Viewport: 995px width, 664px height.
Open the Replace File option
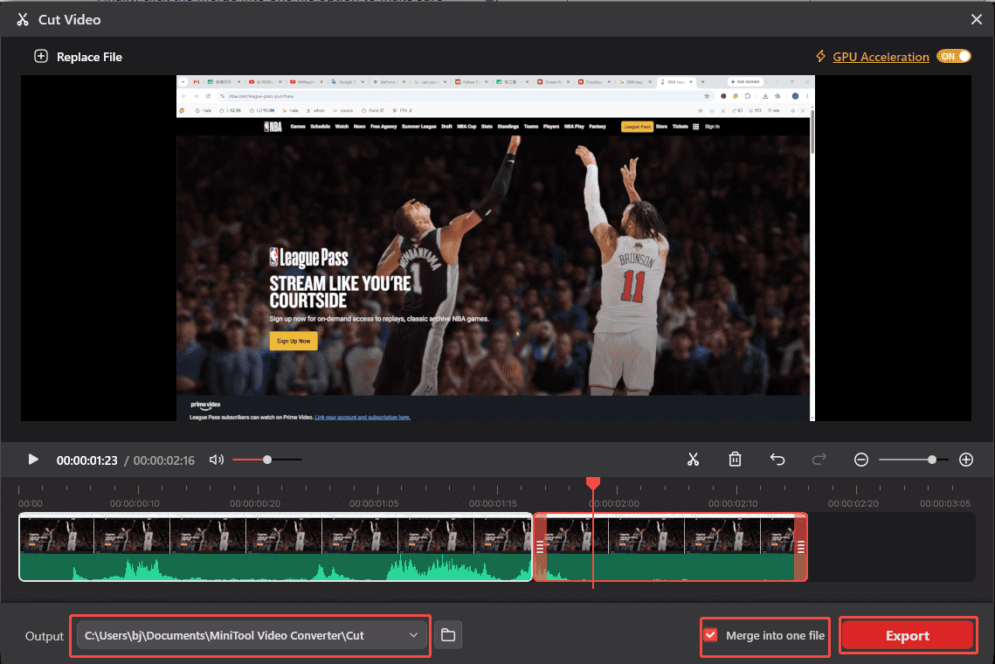(78, 57)
